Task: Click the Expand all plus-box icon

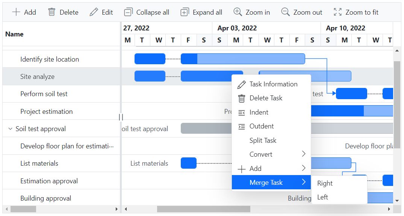Action: (185, 12)
